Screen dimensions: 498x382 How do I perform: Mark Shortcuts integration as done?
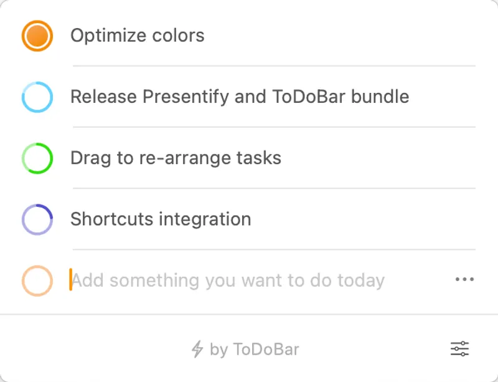(x=37, y=219)
